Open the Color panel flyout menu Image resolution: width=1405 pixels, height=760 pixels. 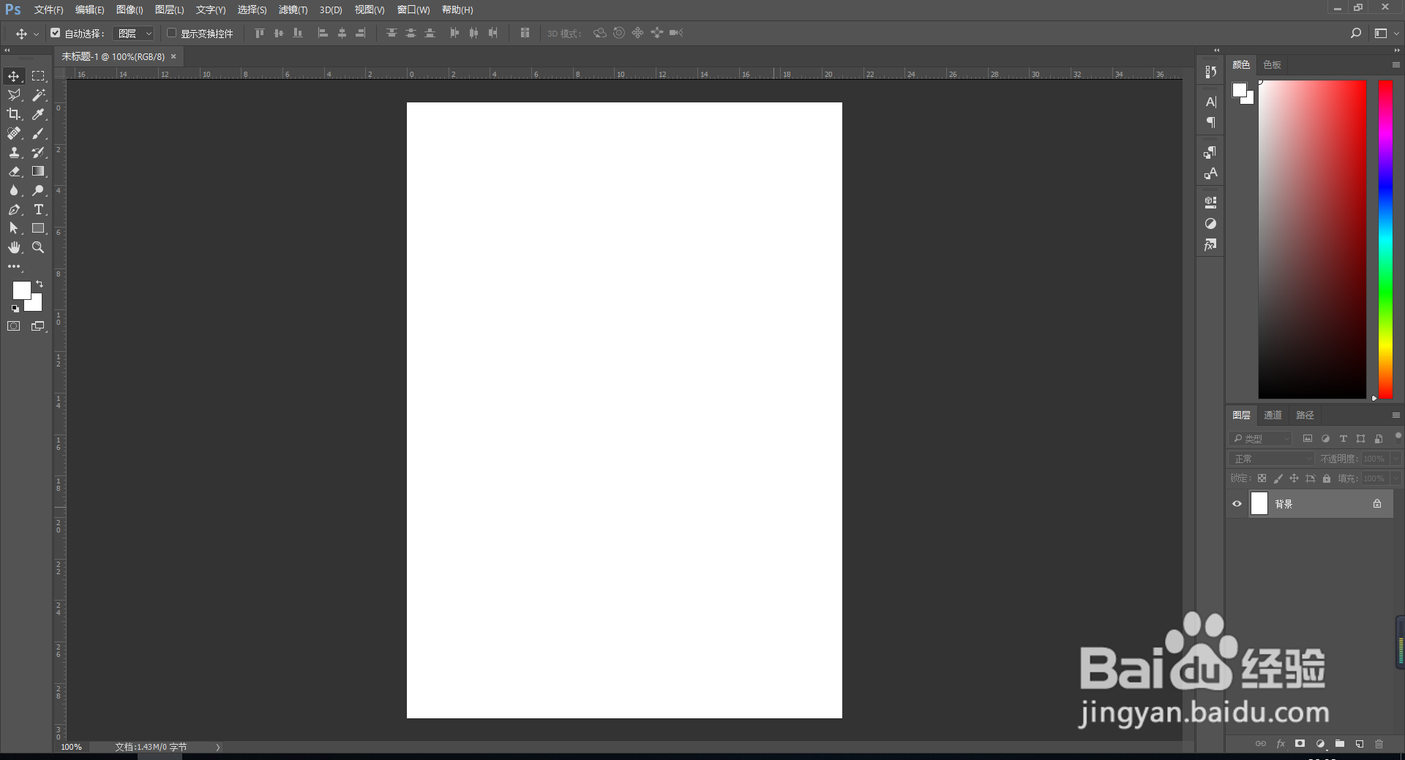tap(1395, 65)
